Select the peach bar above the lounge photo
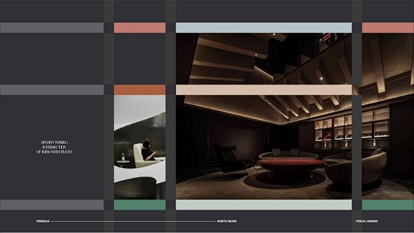Screen dimensions: 414x233 pyautogui.click(x=264, y=90)
